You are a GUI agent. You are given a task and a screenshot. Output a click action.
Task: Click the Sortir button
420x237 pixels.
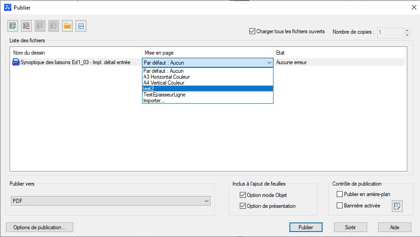click(x=350, y=227)
